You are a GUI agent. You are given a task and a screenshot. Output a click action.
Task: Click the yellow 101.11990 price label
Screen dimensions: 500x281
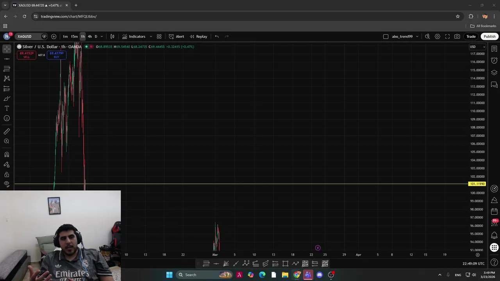pyautogui.click(x=477, y=184)
